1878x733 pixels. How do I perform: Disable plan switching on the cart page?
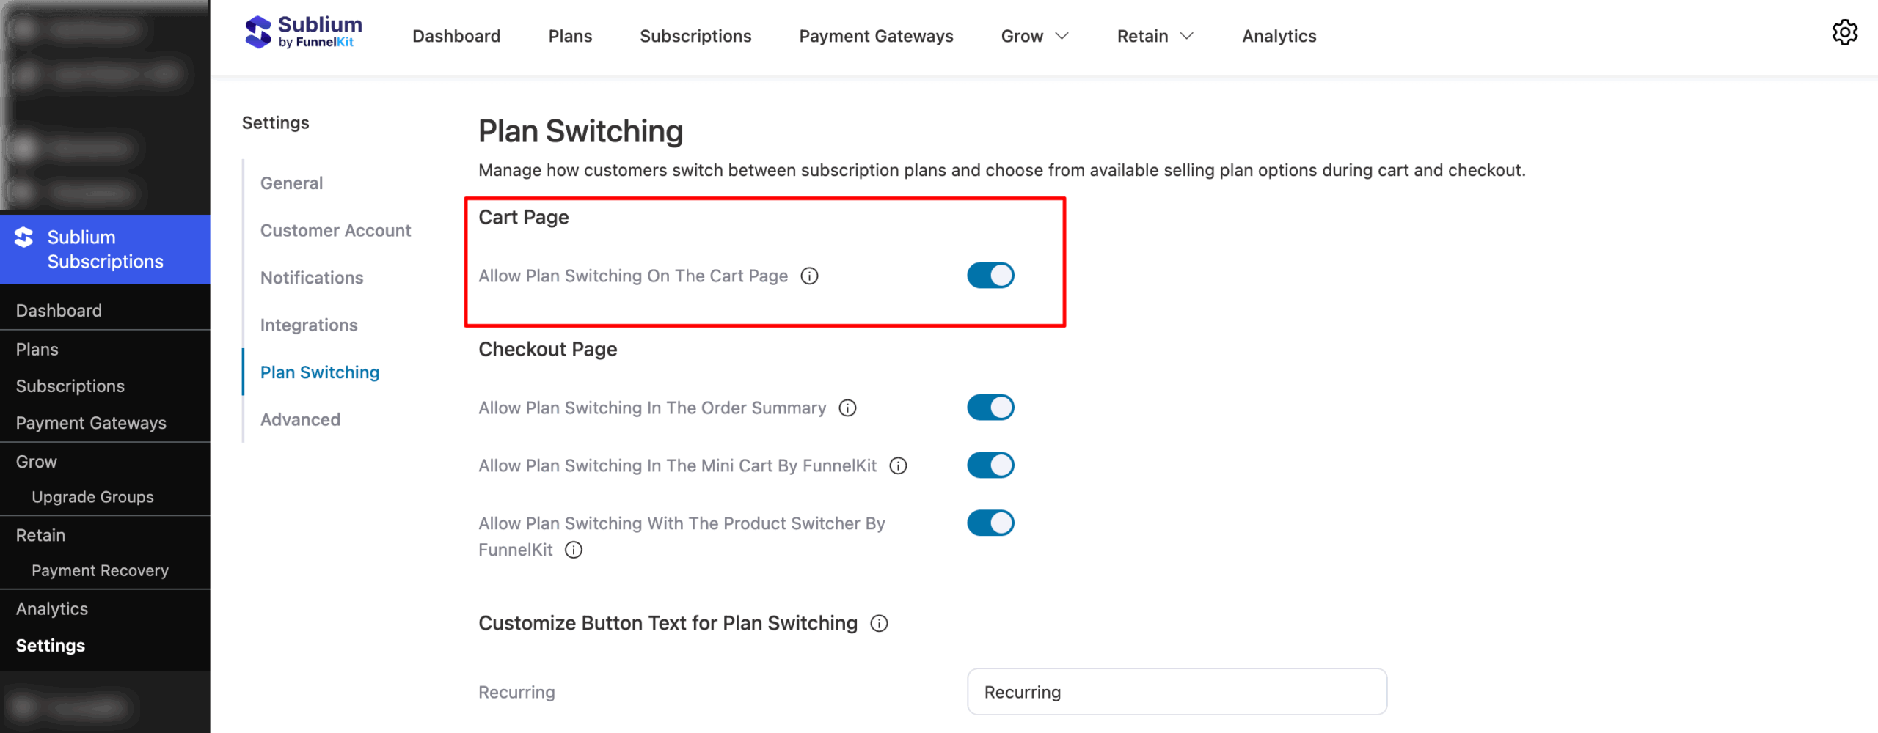pos(990,275)
